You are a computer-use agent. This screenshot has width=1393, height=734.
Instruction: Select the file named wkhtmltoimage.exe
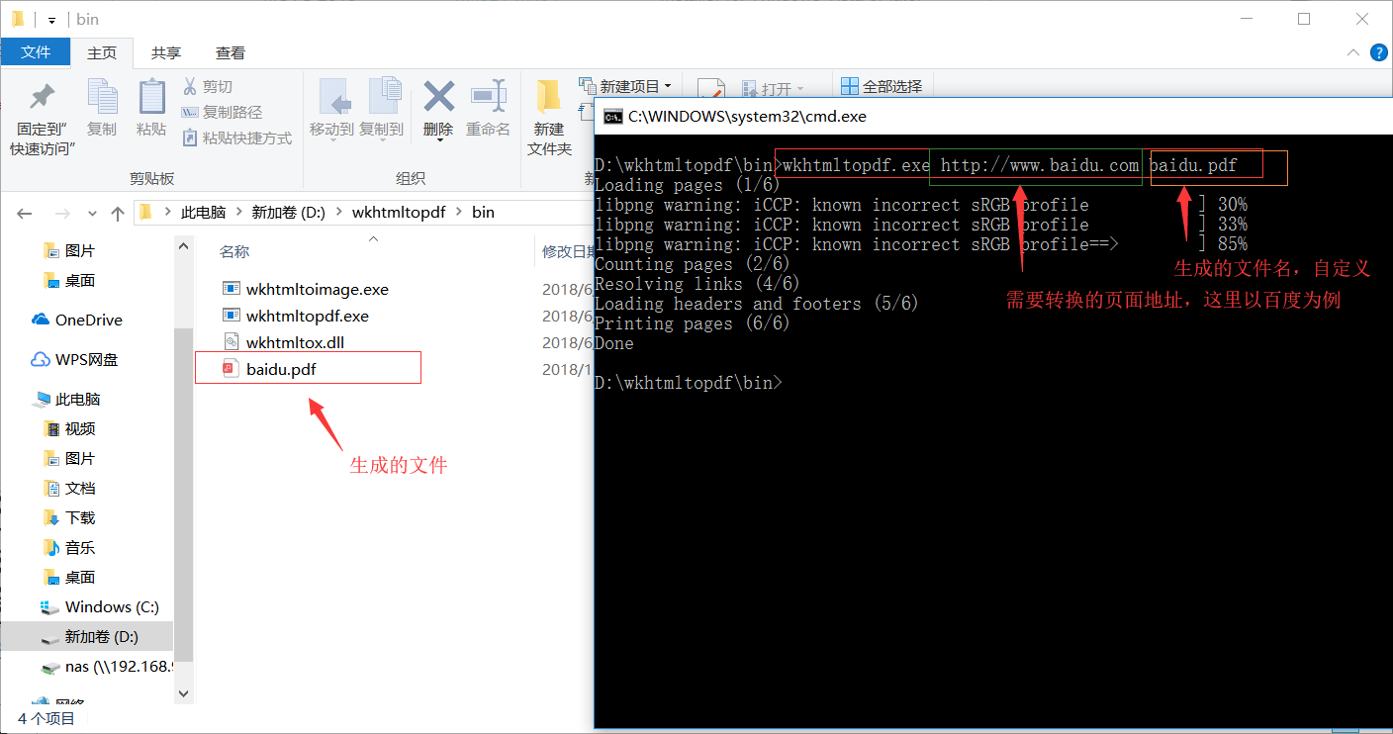318,290
